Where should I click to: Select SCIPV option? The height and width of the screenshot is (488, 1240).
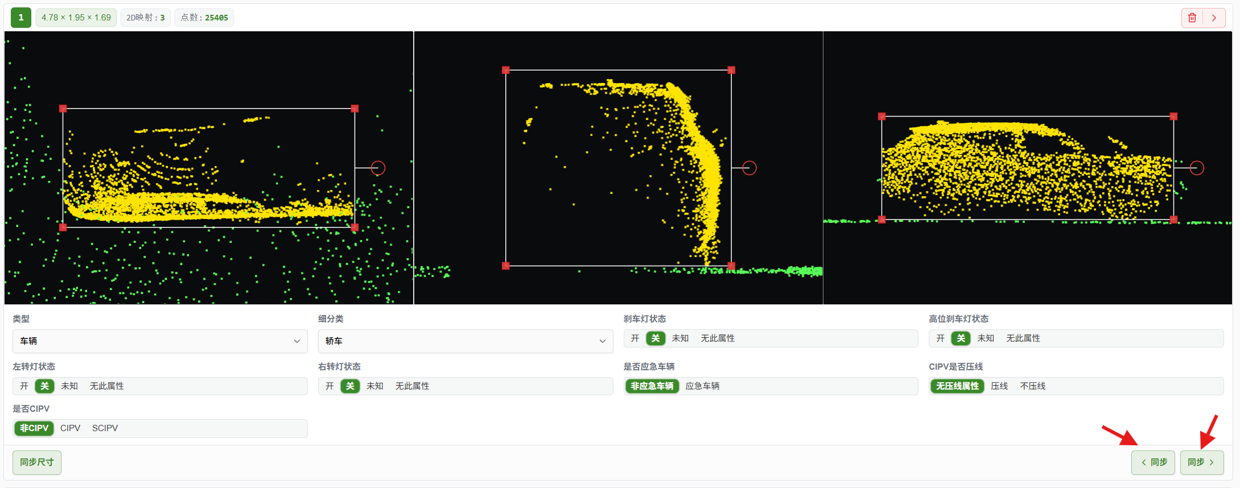[105, 428]
